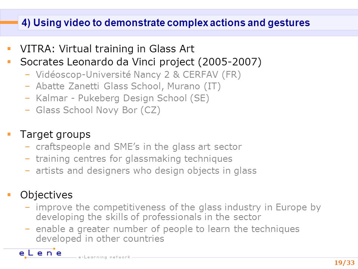Screen dimensions: 358x269
Task: Click orange bullet beside Target groups
Action: [x=9, y=134]
